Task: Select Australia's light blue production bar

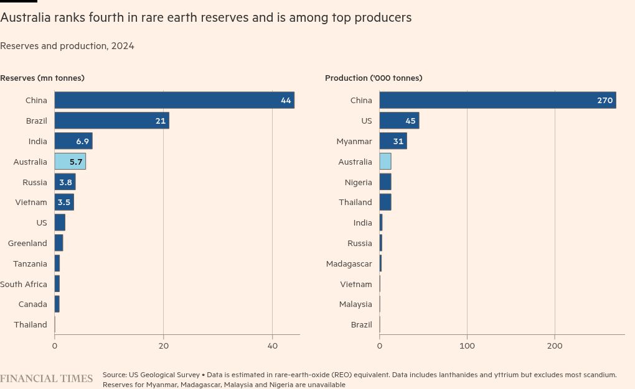Action: (x=385, y=162)
